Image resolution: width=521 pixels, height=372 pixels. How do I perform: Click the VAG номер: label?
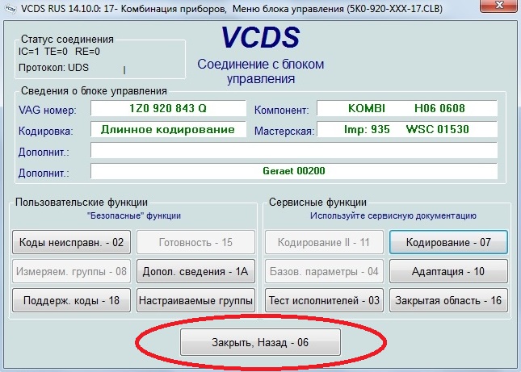click(47, 110)
